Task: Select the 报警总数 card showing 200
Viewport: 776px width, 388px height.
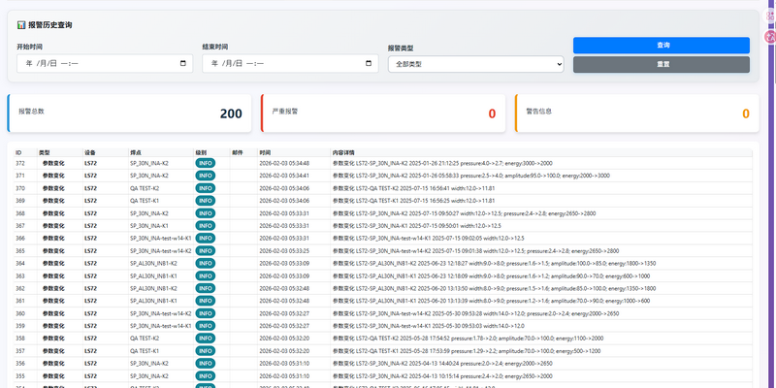Action: [129, 113]
